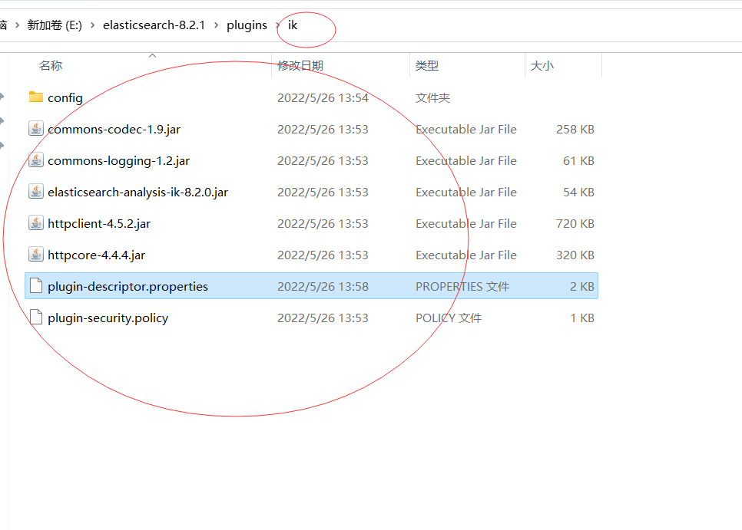Image resolution: width=742 pixels, height=530 pixels.
Task: Click modified date of elasticsearch-analysis-ik-8.2.0.jar
Action: coord(323,193)
